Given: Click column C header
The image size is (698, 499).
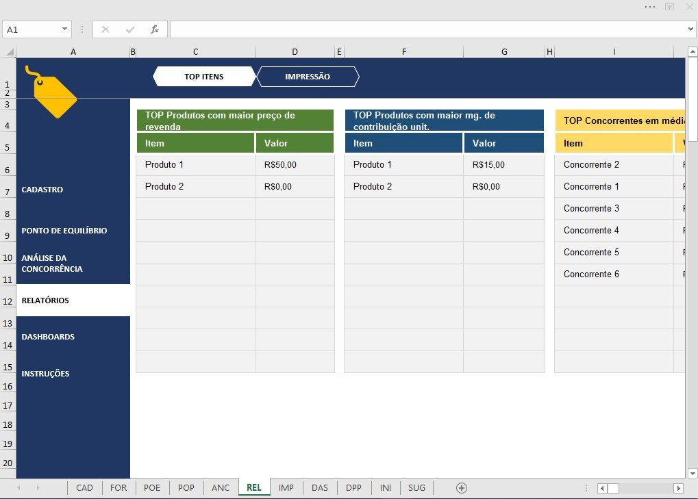Looking at the screenshot, I should [x=195, y=52].
